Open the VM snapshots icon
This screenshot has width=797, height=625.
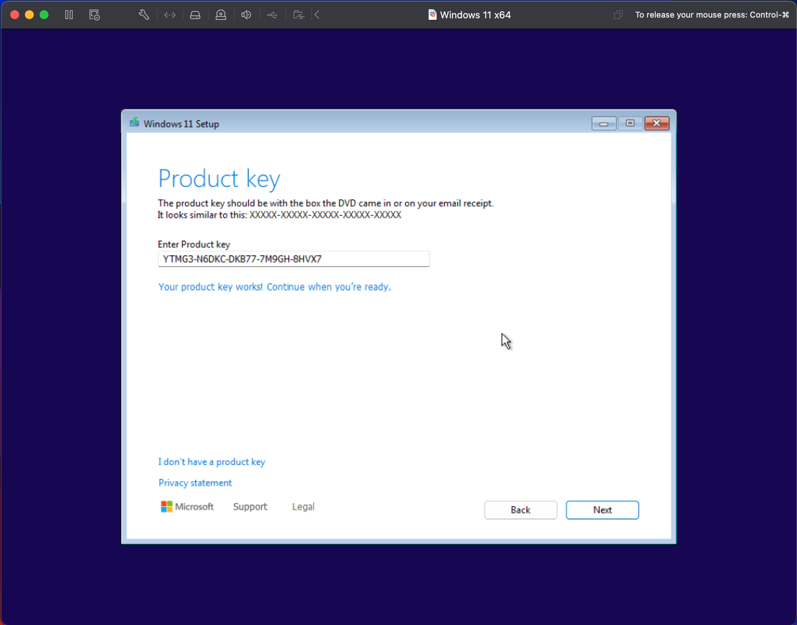click(94, 15)
